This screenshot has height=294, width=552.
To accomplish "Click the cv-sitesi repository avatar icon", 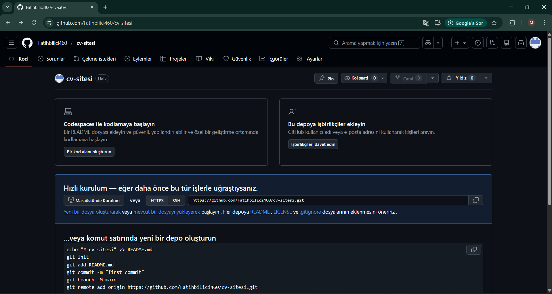I will point(59,78).
